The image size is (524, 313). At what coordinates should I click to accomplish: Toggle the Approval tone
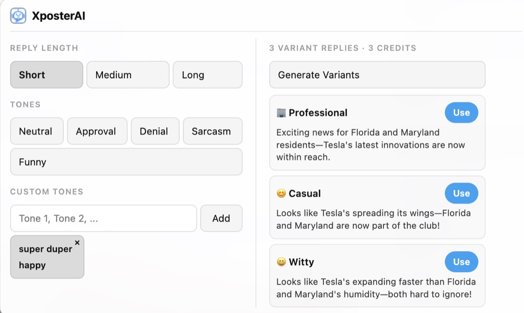coord(97,131)
